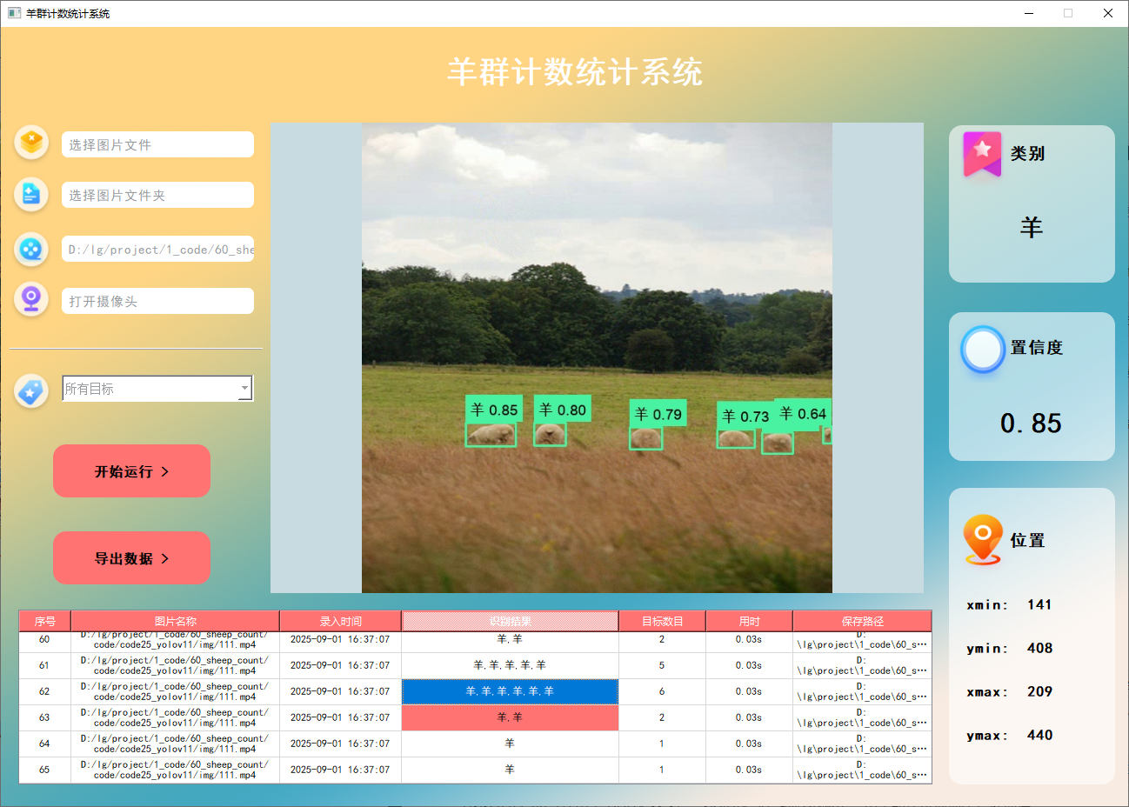Click the target count cell showing 5
This screenshot has height=807, width=1129.
[x=662, y=665]
